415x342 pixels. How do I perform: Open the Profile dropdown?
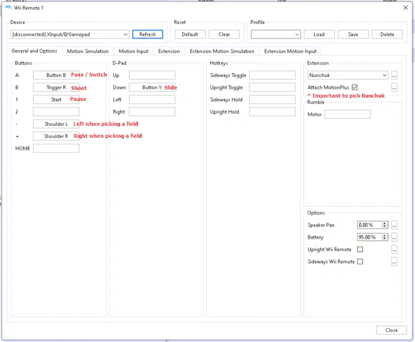(276, 34)
